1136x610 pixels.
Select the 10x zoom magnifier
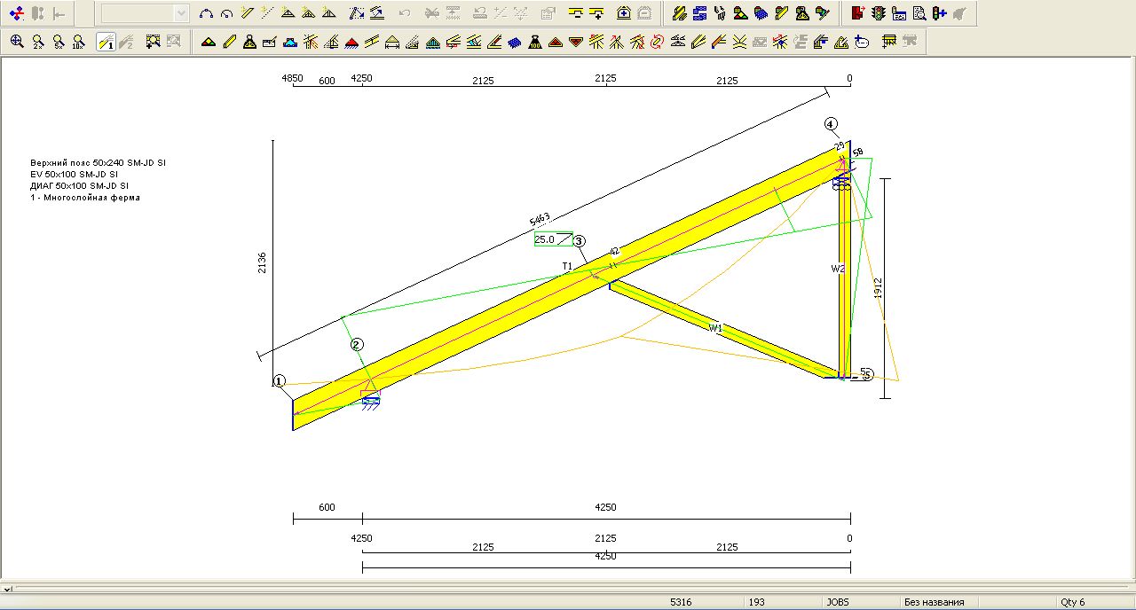pyautogui.click(x=78, y=41)
